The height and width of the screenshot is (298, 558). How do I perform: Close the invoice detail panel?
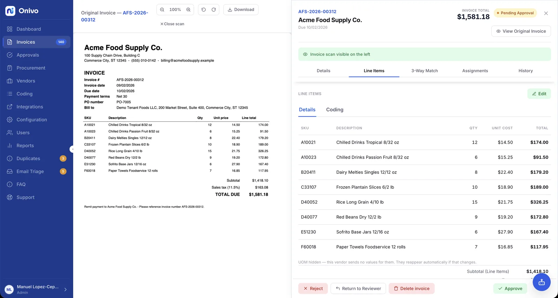(546, 13)
